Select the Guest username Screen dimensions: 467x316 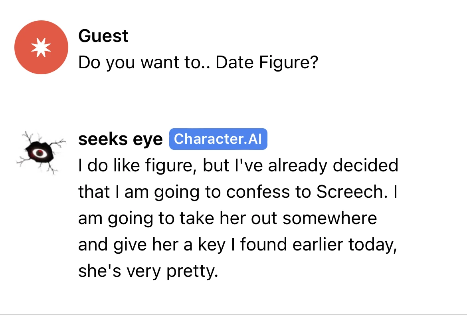coord(103,36)
